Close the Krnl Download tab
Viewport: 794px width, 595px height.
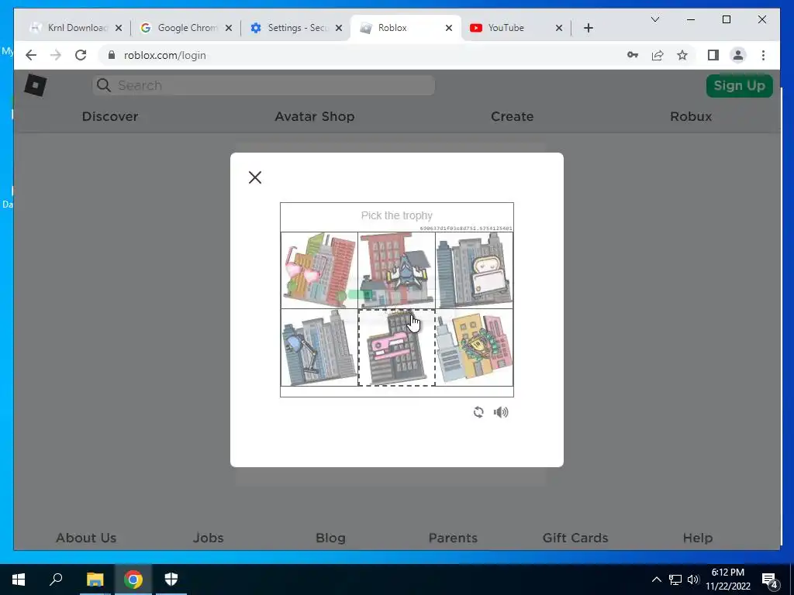click(x=119, y=28)
